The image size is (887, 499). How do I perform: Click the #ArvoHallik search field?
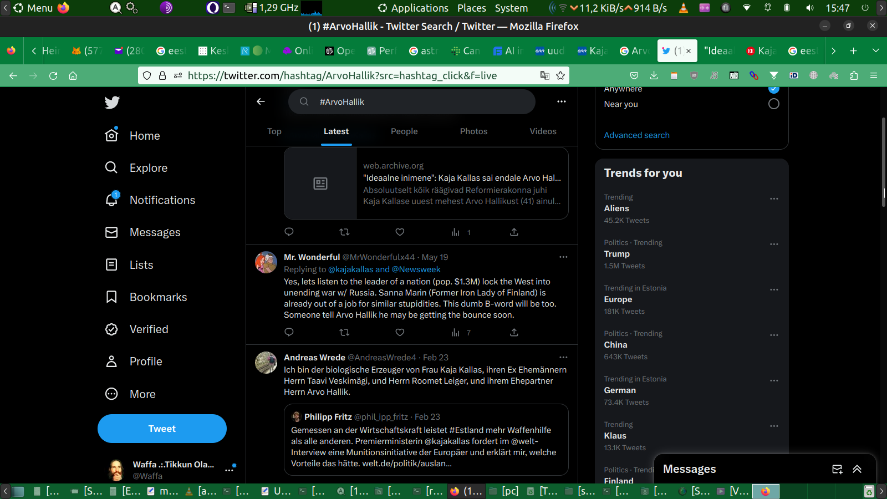point(412,102)
